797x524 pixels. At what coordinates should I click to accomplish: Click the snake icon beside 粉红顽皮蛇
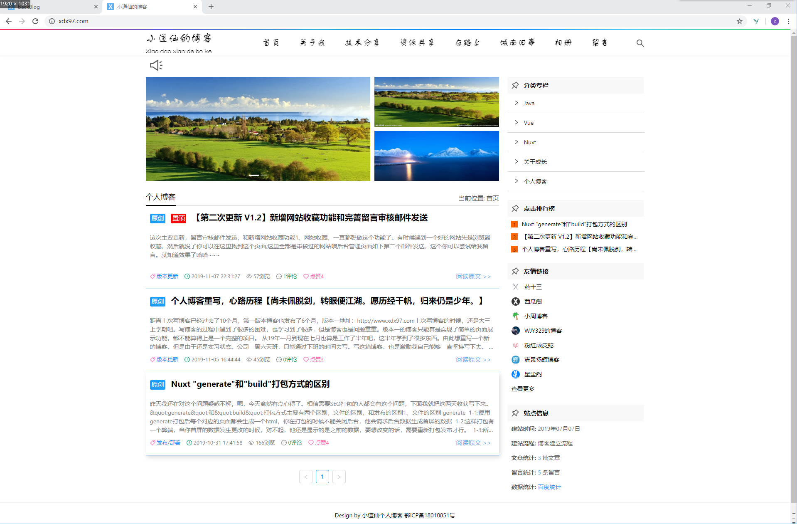(515, 345)
